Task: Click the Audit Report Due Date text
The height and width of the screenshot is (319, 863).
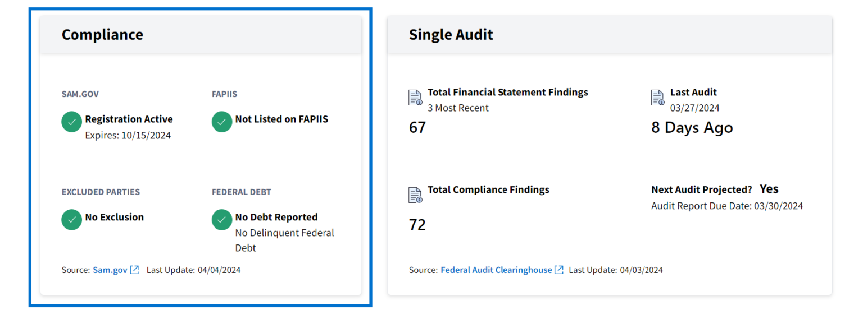Action: tap(727, 206)
